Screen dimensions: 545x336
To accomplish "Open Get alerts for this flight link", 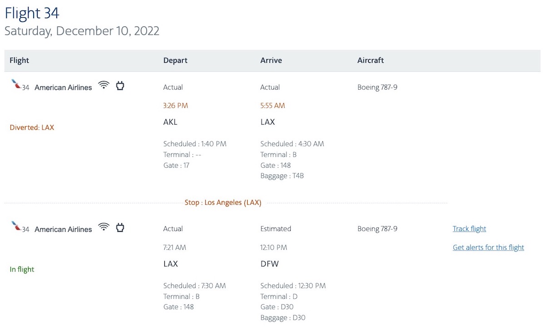I will [488, 247].
